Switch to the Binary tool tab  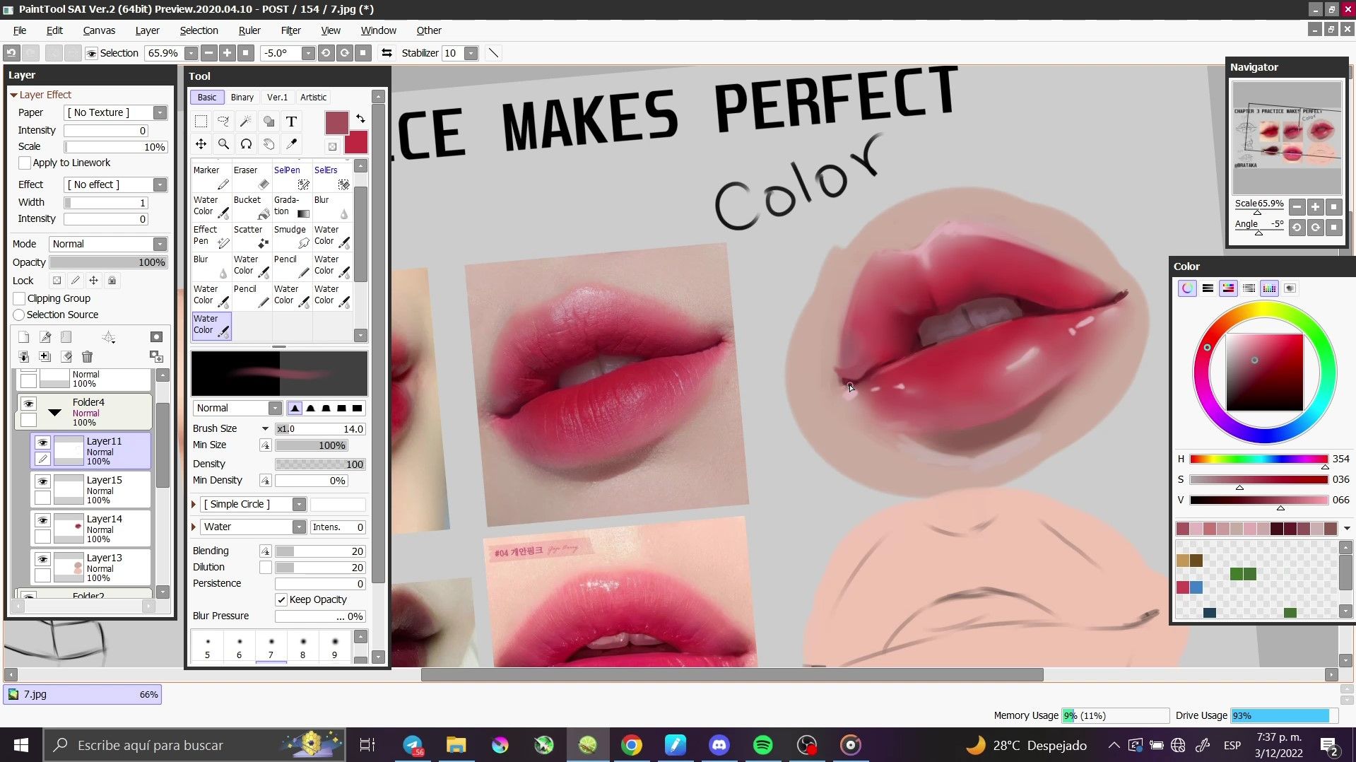point(242,97)
